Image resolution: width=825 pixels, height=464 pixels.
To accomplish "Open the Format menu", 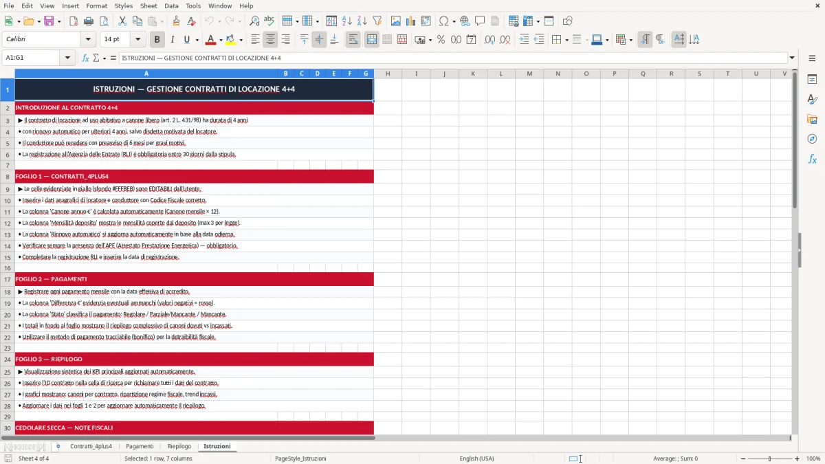I will point(96,5).
